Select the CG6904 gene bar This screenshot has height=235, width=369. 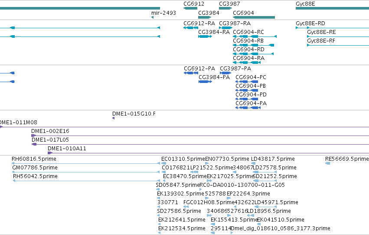click(254, 17)
